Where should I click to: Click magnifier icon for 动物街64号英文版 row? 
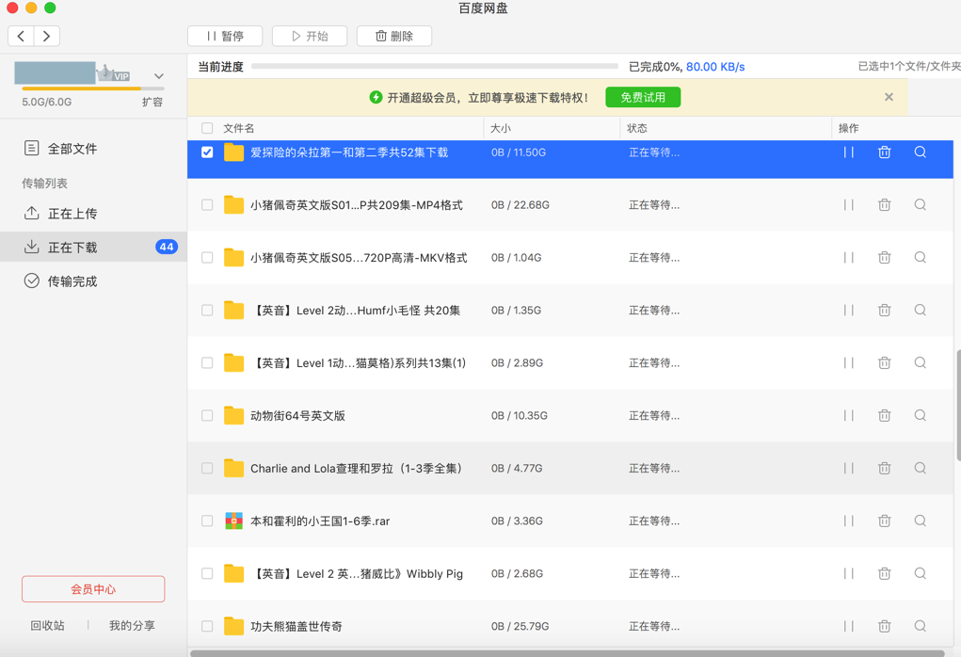click(920, 415)
